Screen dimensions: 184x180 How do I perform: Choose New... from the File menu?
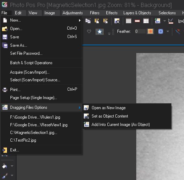(41, 20)
